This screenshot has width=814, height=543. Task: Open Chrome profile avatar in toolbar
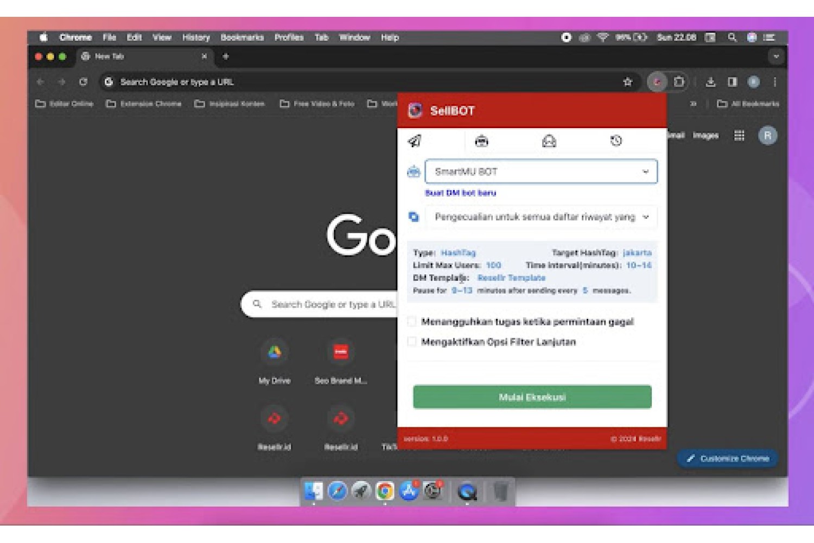pyautogui.click(x=753, y=82)
